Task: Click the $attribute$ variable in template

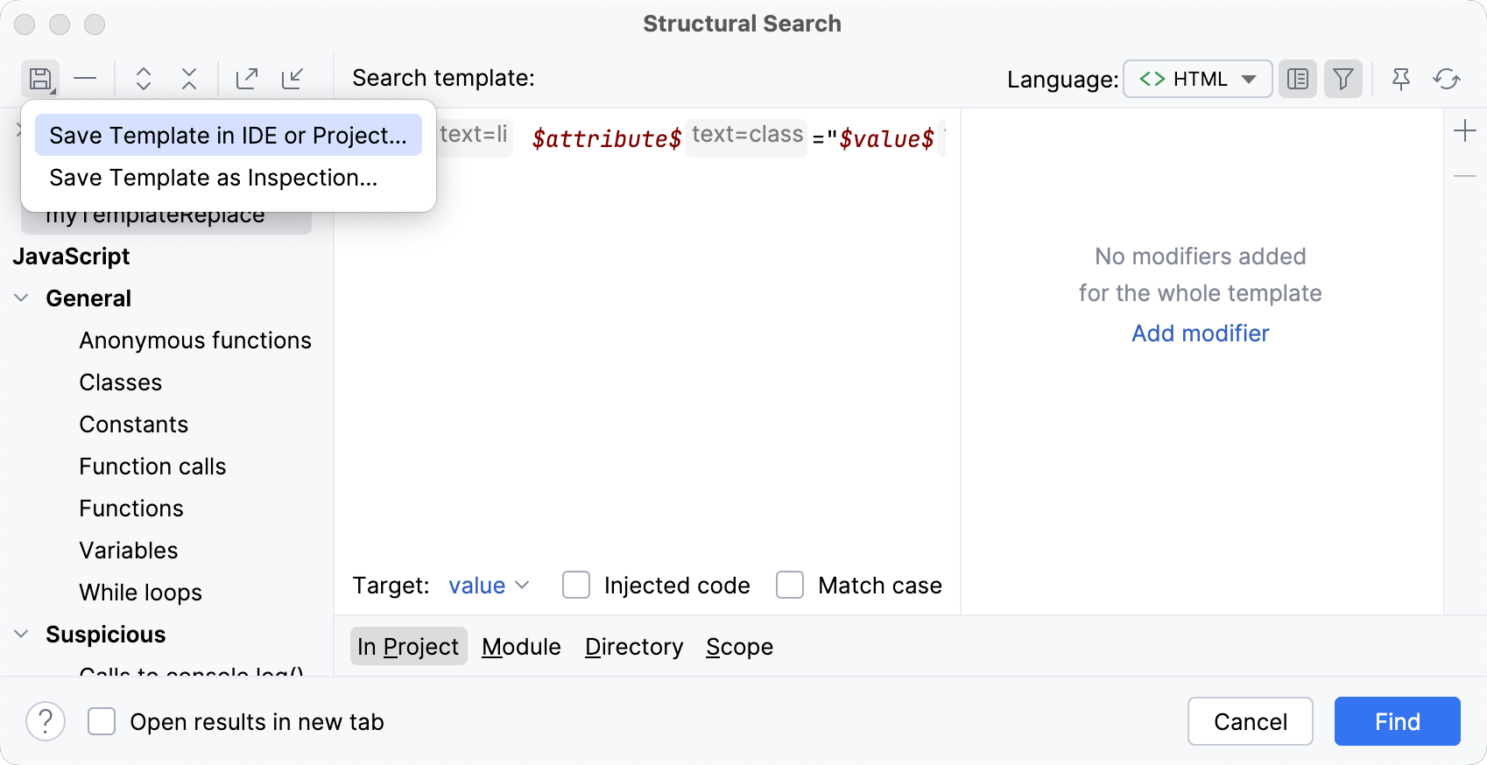Action: [x=606, y=138]
